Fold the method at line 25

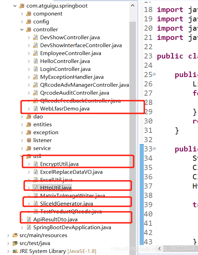(x=154, y=74)
